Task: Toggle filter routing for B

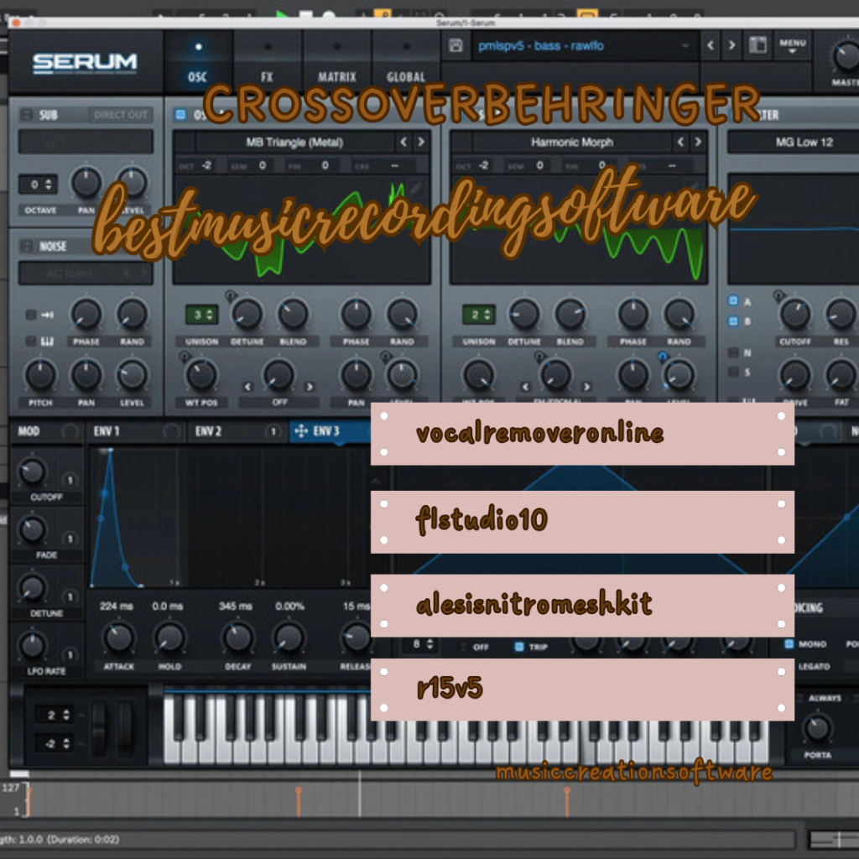Action: click(x=733, y=321)
